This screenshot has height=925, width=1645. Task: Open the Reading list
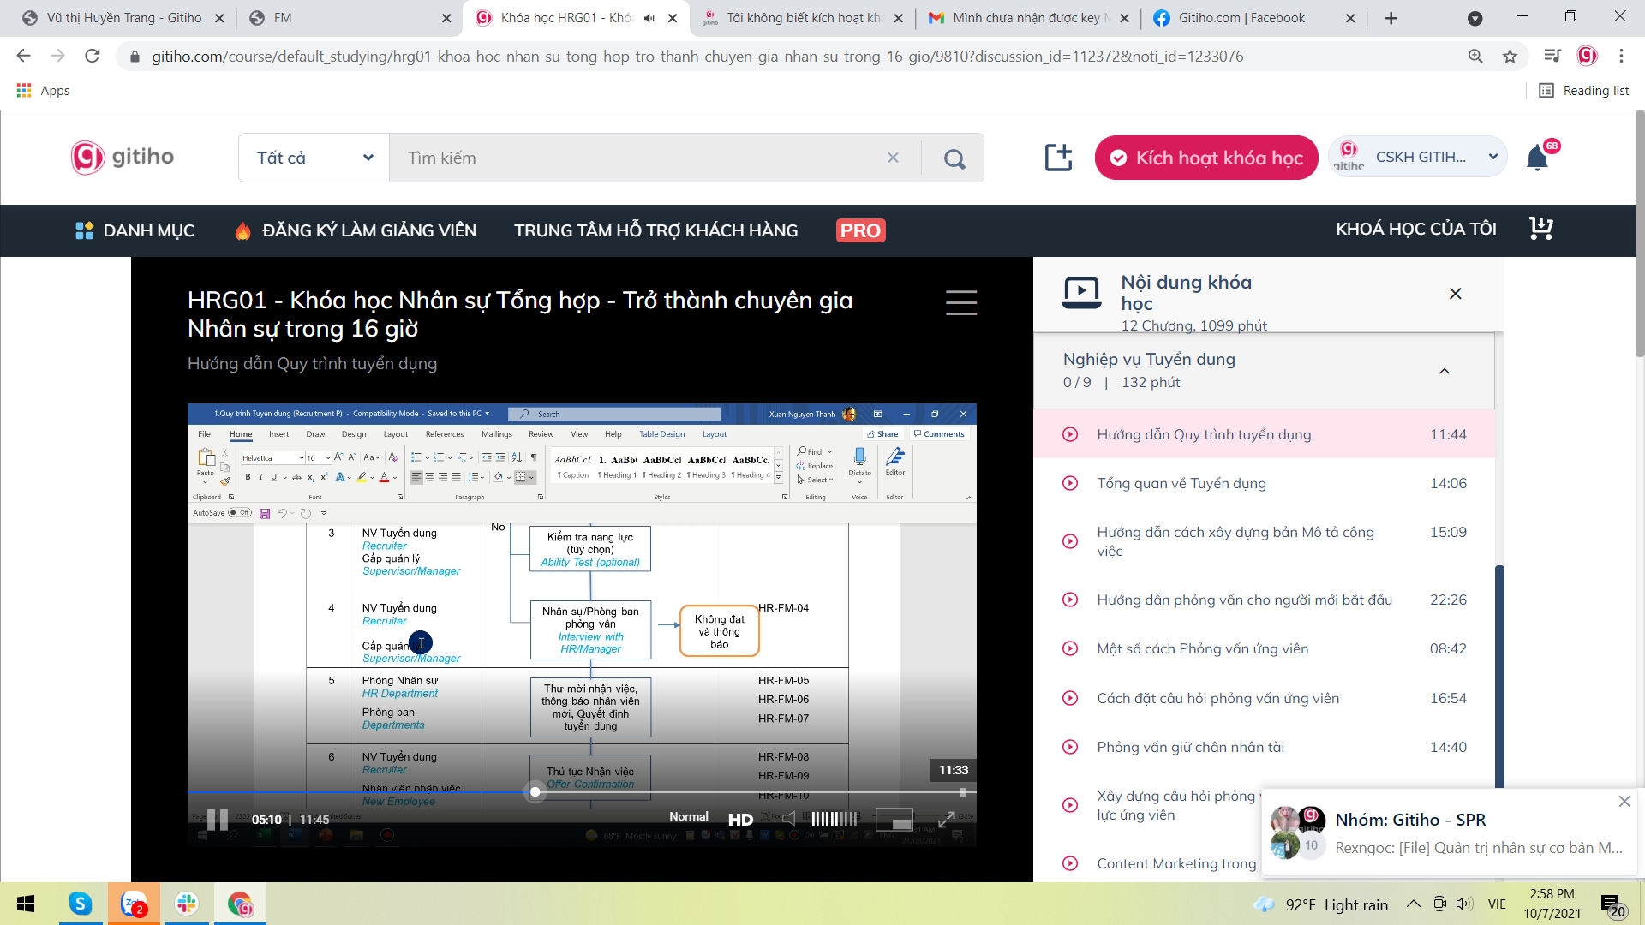(1584, 90)
